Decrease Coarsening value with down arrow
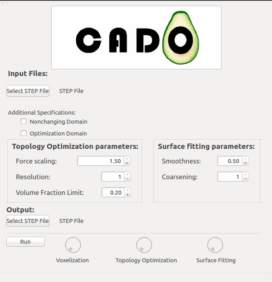The height and width of the screenshot is (282, 272). (245, 179)
